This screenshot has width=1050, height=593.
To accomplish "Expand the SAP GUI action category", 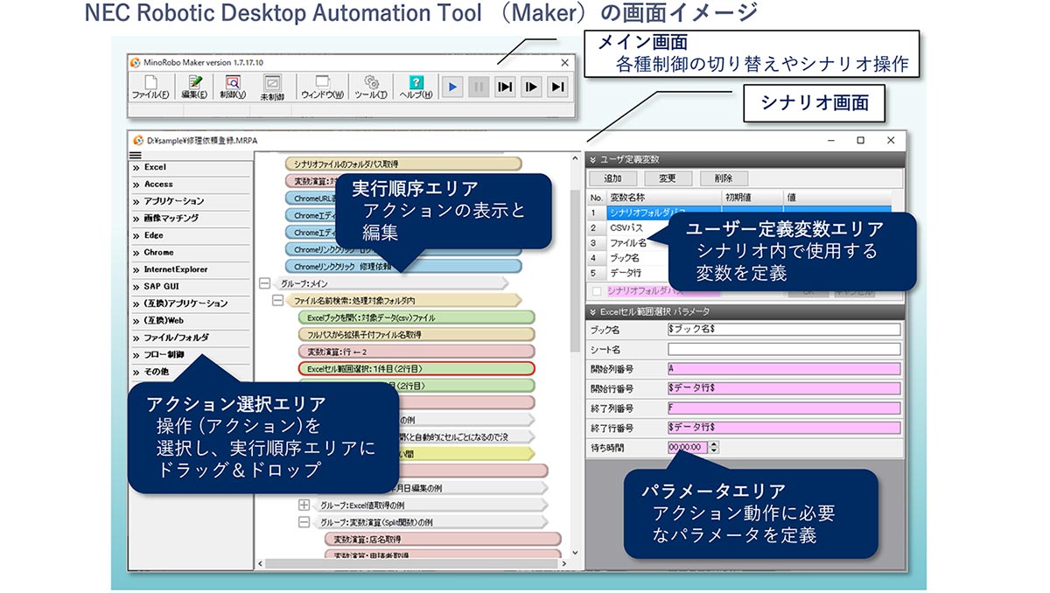I will (x=188, y=287).
